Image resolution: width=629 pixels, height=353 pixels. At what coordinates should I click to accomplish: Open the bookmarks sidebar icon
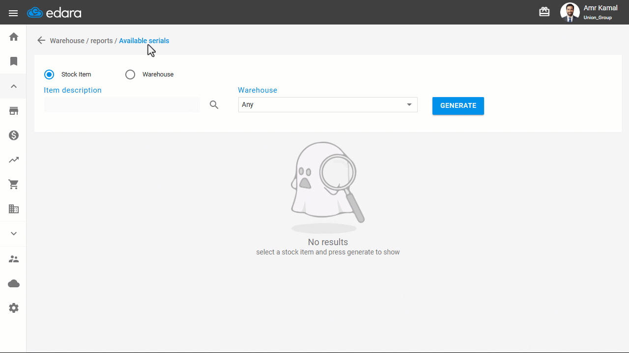tap(14, 61)
